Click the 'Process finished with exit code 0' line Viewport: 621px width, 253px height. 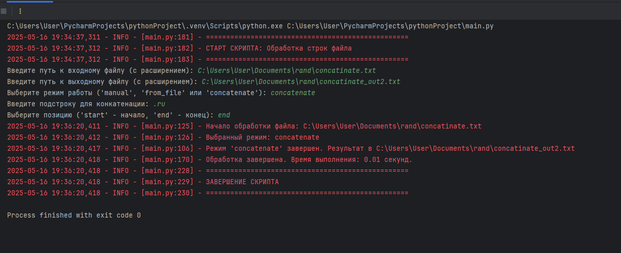[x=74, y=215]
